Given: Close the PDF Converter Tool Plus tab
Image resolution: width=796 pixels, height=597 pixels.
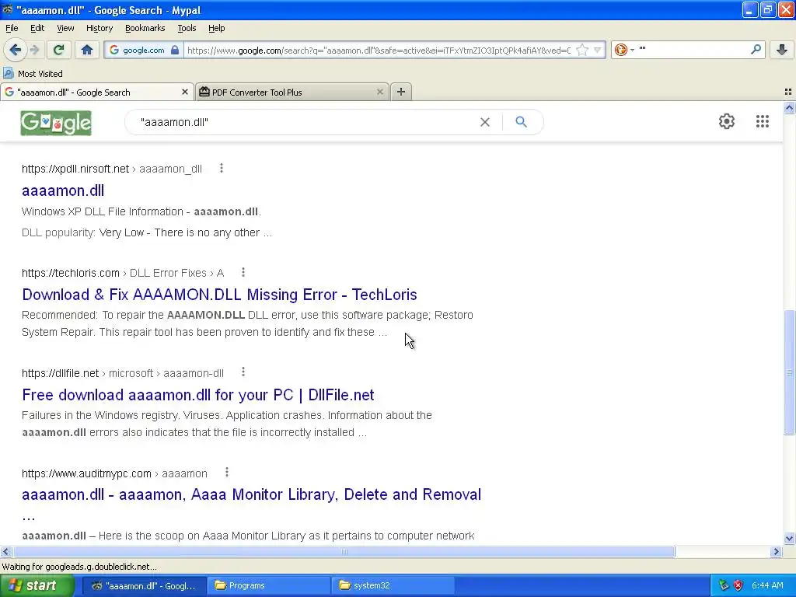Looking at the screenshot, I should click(379, 92).
